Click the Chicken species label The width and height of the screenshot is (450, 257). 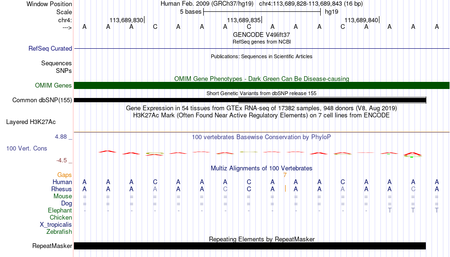pos(61,217)
